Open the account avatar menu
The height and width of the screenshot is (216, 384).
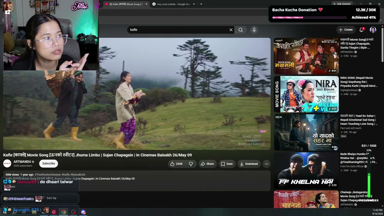click(373, 30)
